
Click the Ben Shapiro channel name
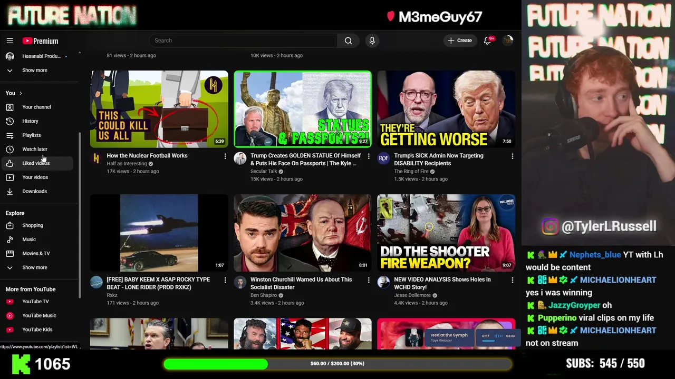(264, 295)
